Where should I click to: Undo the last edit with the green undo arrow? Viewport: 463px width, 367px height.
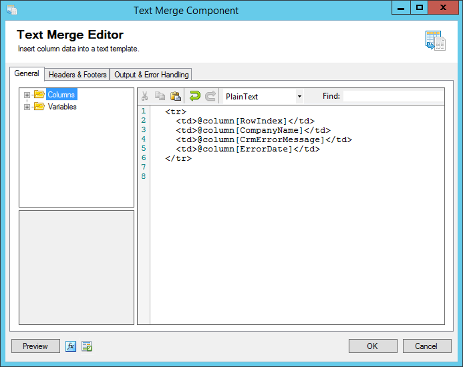pos(195,96)
